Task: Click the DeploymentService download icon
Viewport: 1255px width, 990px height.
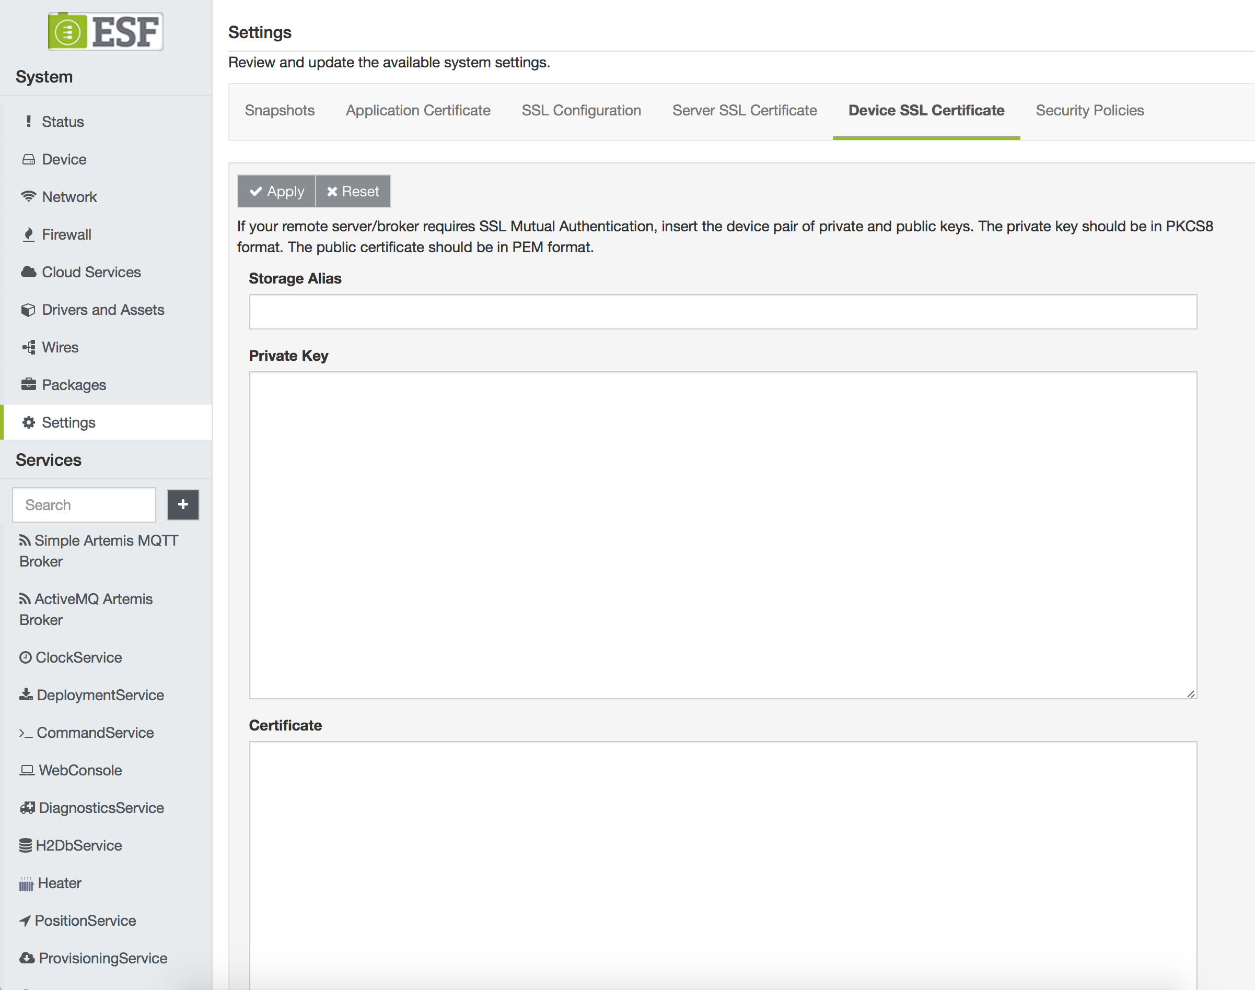Action: [x=26, y=694]
